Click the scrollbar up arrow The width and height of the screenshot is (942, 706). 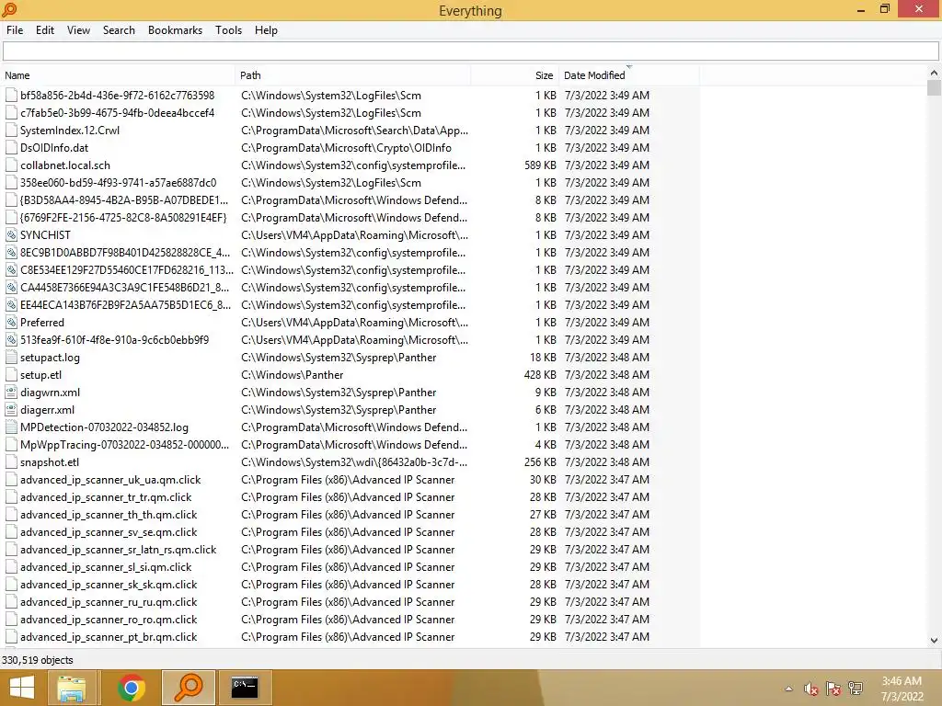934,73
